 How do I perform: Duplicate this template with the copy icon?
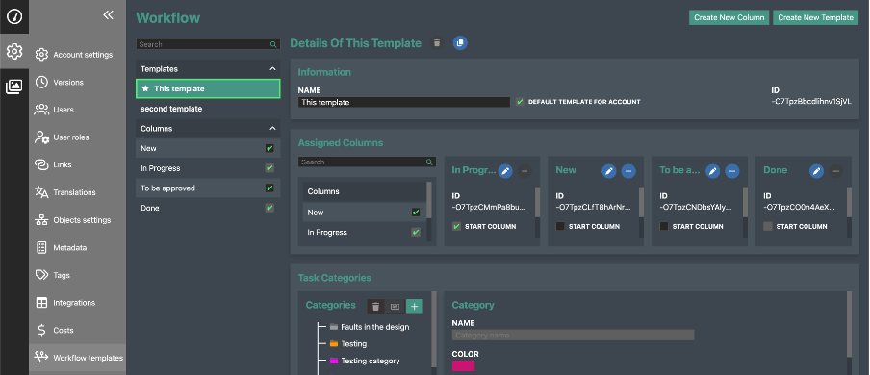[460, 42]
